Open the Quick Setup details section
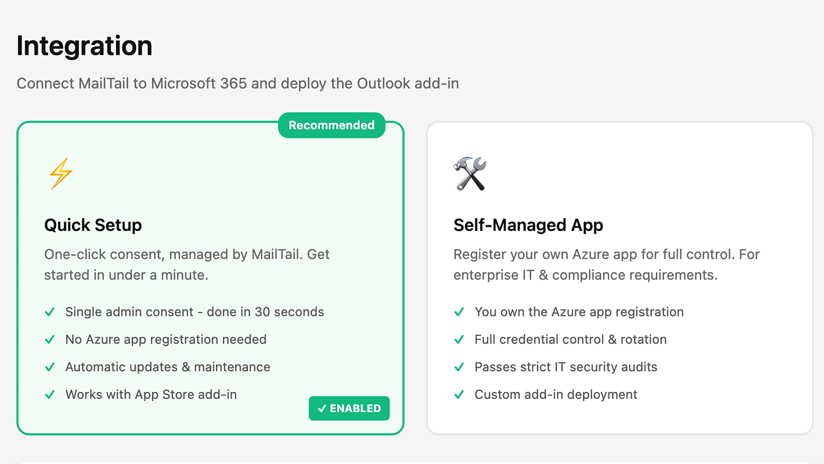Screen dimensions: 824x464 (x=210, y=275)
